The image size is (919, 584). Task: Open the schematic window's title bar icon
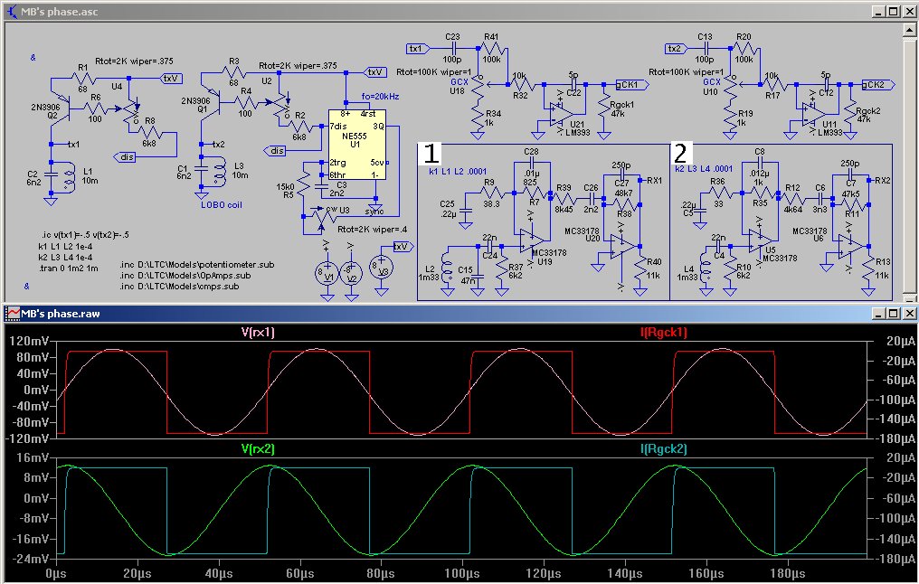pyautogui.click(x=12, y=11)
